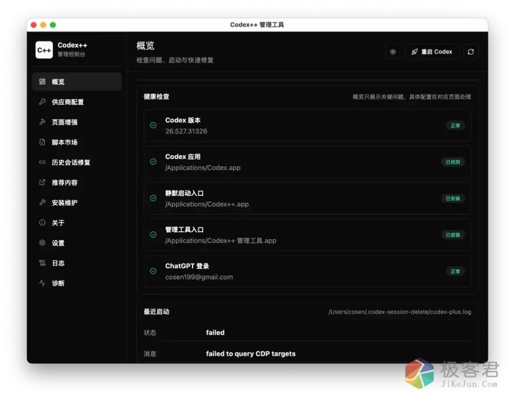The image size is (515, 399).
Task: Click the grid icon beside 概览
Action: coord(42,81)
